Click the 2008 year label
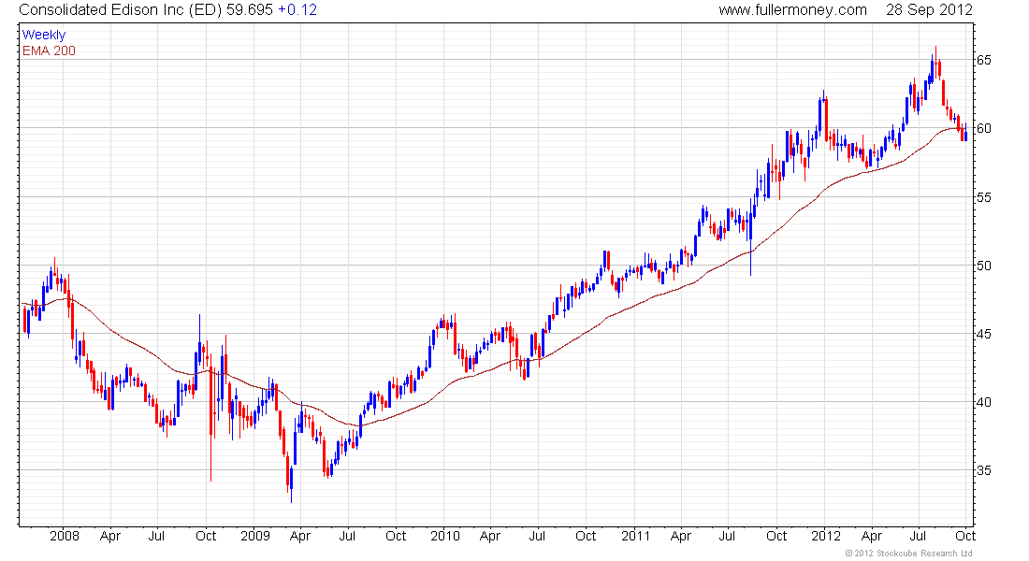The width and height of the screenshot is (1029, 561). [65, 536]
